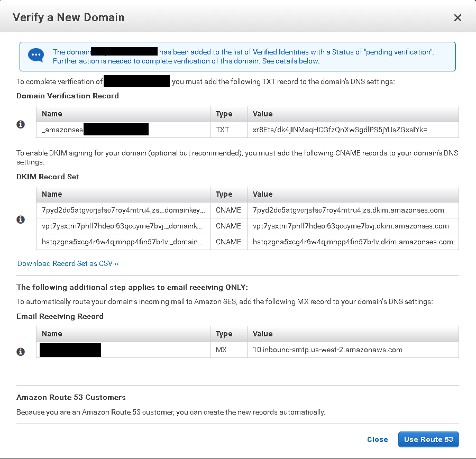Click the Email Receiving Record heading
This screenshot has height=459, width=476.
[60, 316]
